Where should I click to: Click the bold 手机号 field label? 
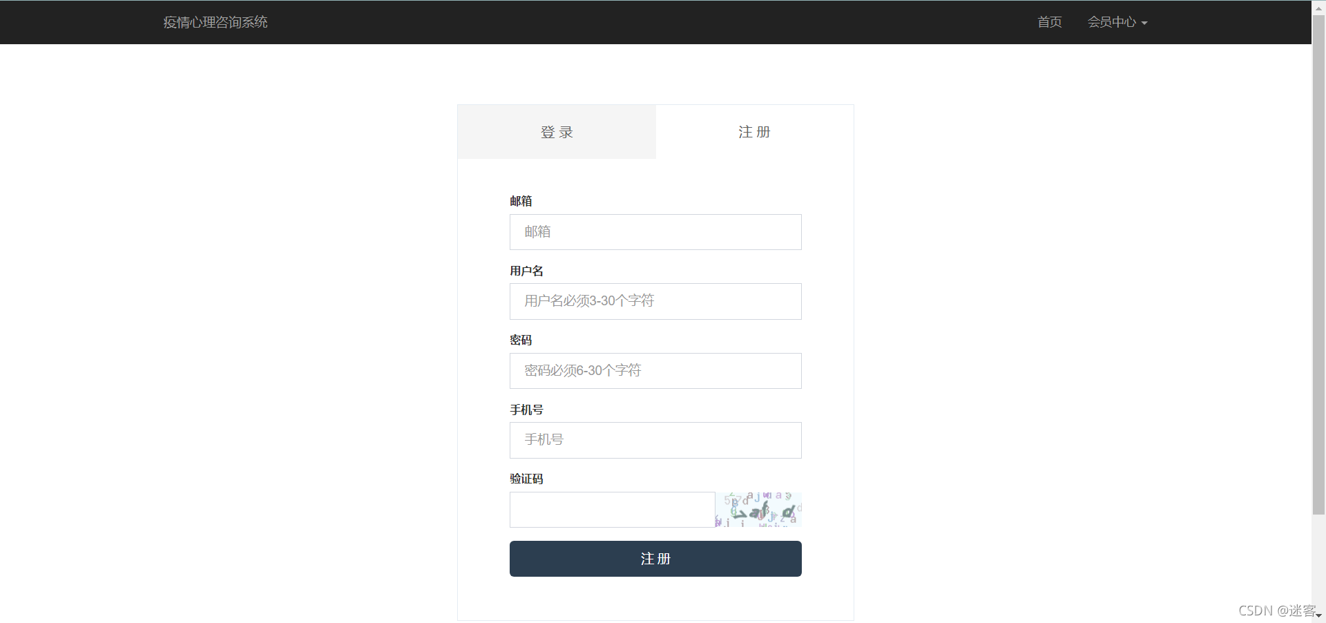(526, 410)
